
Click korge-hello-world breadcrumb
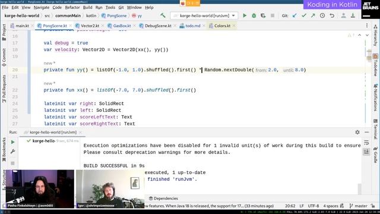coord(22,15)
